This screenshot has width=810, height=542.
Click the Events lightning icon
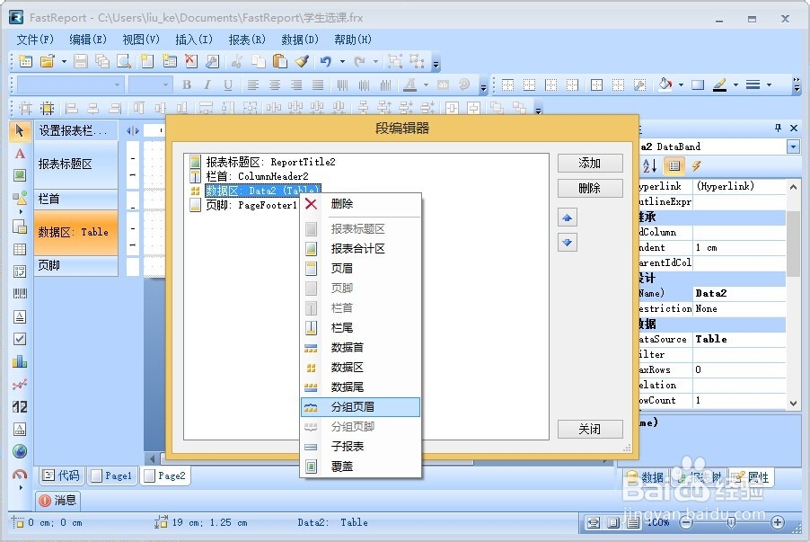point(696,166)
